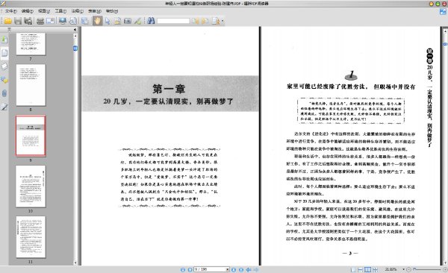The width and height of the screenshot is (448, 273).
Task: Open the Bookmarks panel in the sidebar
Action: tap(4, 39)
